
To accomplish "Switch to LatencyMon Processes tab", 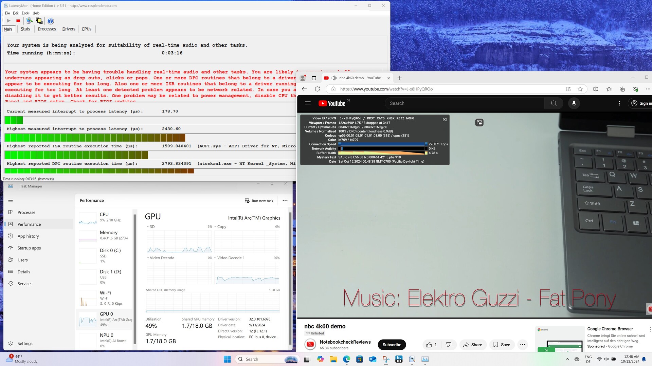I will coord(47,29).
